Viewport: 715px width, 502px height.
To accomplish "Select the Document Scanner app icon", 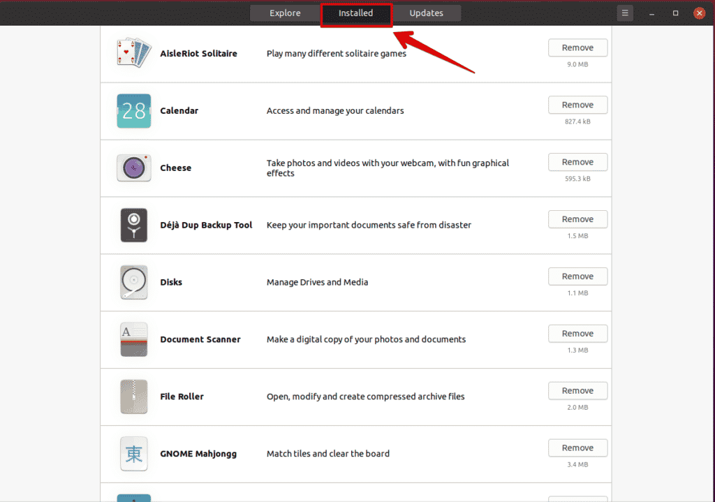I will 133,339.
